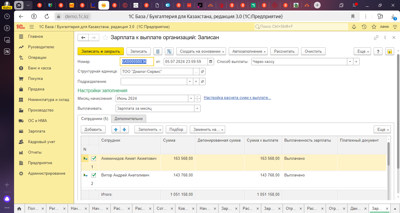Viewport: 400px width, 213px height.
Task: Open Зарплата section in sidebar
Action: click(36, 131)
